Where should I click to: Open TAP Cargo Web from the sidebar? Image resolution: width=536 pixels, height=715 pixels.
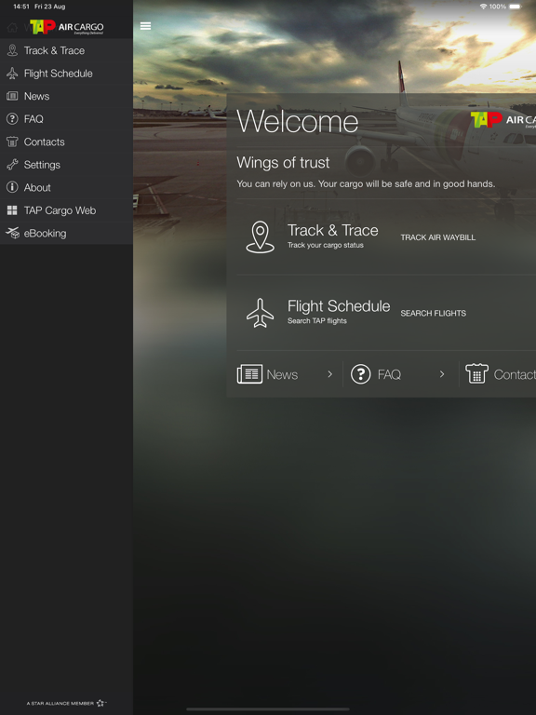pos(67,210)
